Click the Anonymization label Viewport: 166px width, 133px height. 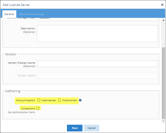click(x=26, y=100)
